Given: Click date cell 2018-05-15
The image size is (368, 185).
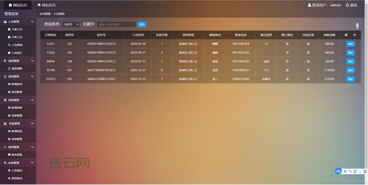Looking at the screenshot, I should [x=138, y=61].
